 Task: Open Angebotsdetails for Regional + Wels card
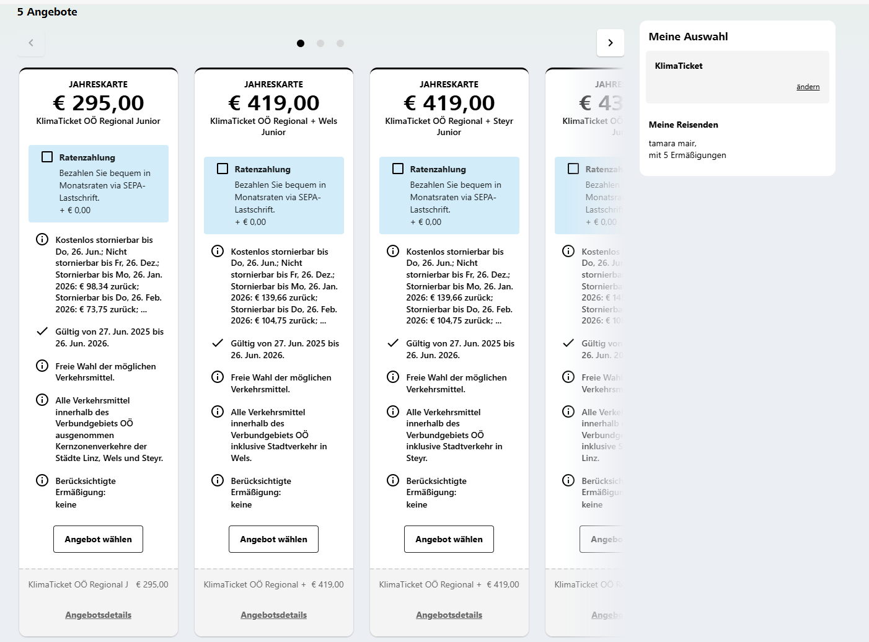coord(273,615)
